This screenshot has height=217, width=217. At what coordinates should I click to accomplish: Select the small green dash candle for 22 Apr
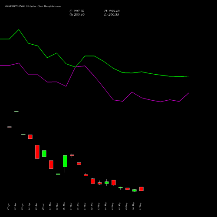click(x=16, y=111)
